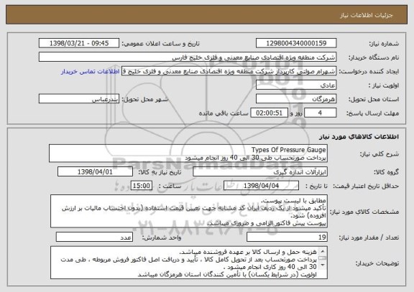Click the need number field 1298004340000159
Image resolution: width=414 pixels, height=292 pixels.
point(296,43)
